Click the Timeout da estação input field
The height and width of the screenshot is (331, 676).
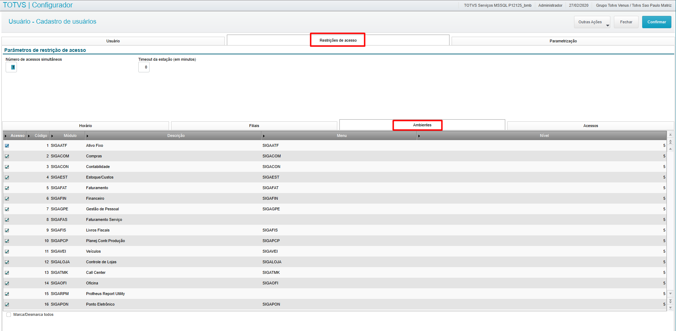[x=144, y=67]
